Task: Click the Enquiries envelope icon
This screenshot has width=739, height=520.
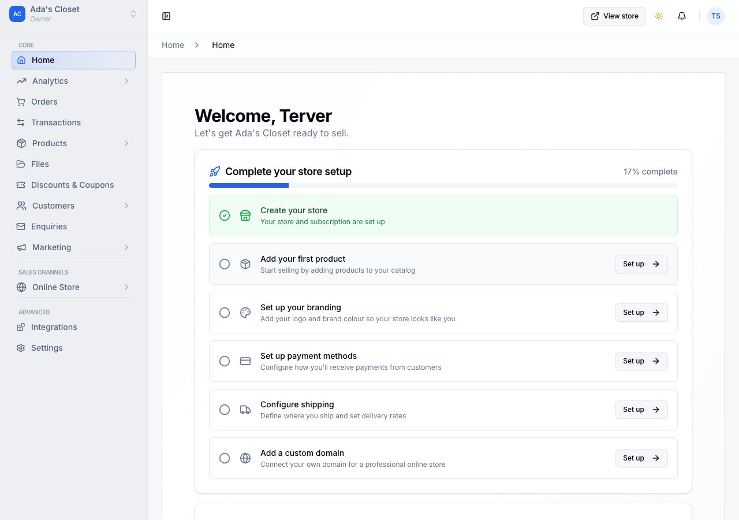Action: point(21,226)
